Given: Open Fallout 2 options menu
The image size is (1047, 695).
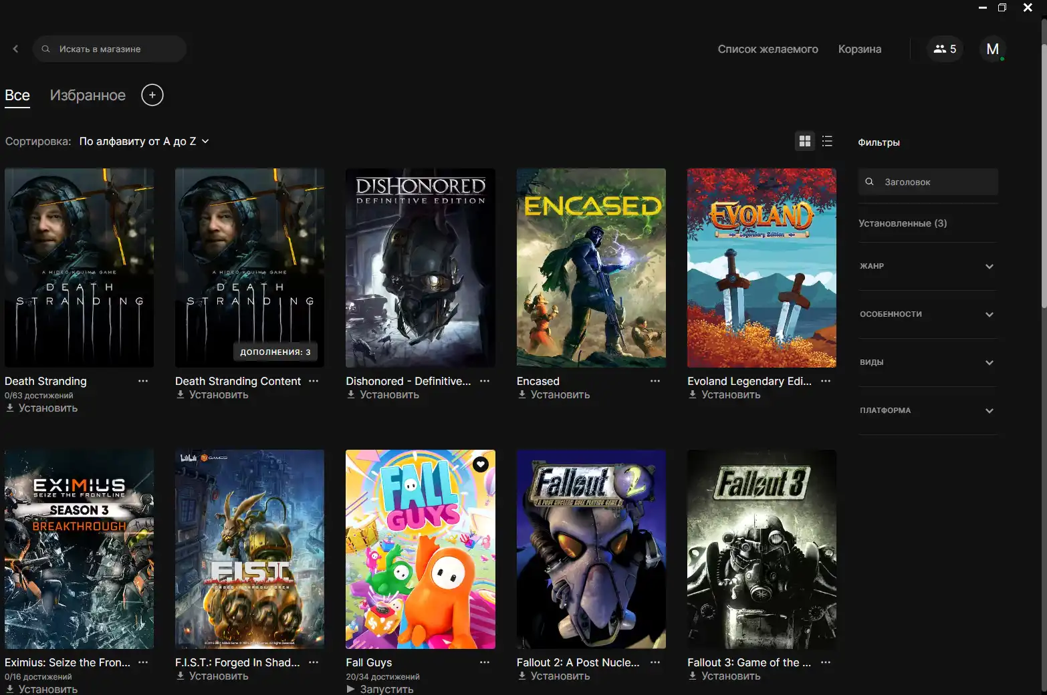Looking at the screenshot, I should tap(655, 662).
